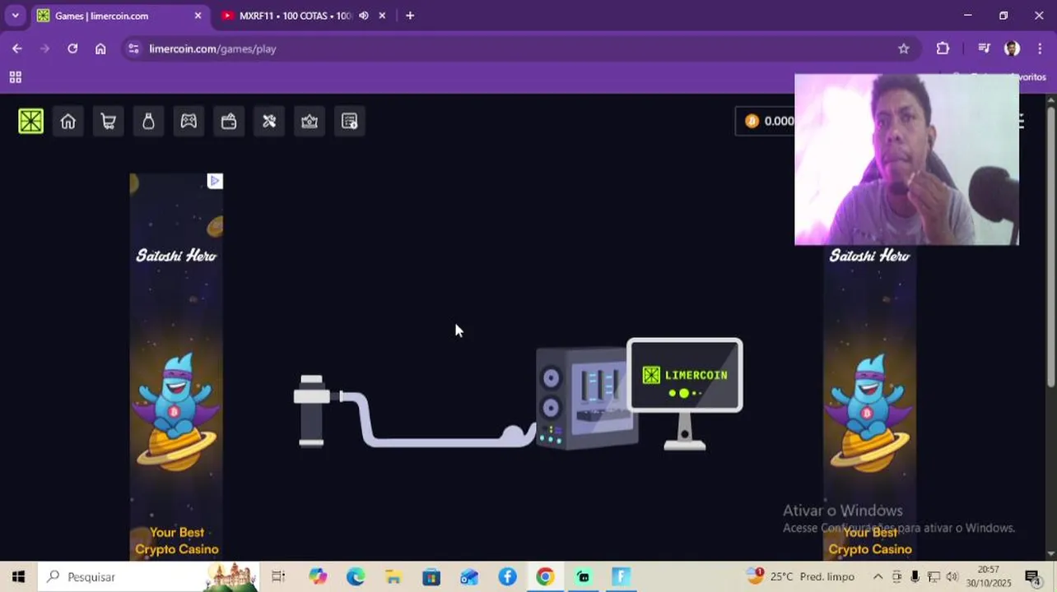Open the Facebook taskbar icon
Image resolution: width=1057 pixels, height=592 pixels.
coord(507,577)
